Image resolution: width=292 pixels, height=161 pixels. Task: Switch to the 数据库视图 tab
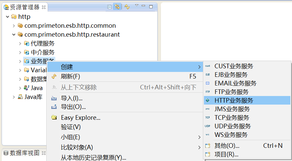click(x=24, y=153)
